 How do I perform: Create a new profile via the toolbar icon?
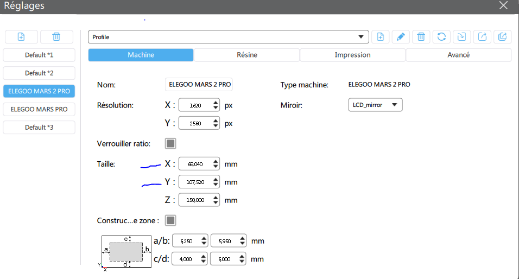381,37
